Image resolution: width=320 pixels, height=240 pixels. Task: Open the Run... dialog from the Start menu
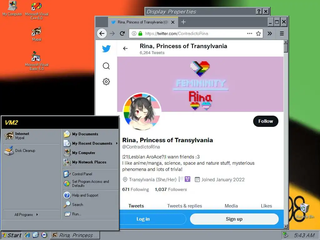(x=91, y=214)
